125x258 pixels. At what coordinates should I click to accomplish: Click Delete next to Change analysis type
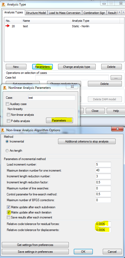[x=111, y=67]
